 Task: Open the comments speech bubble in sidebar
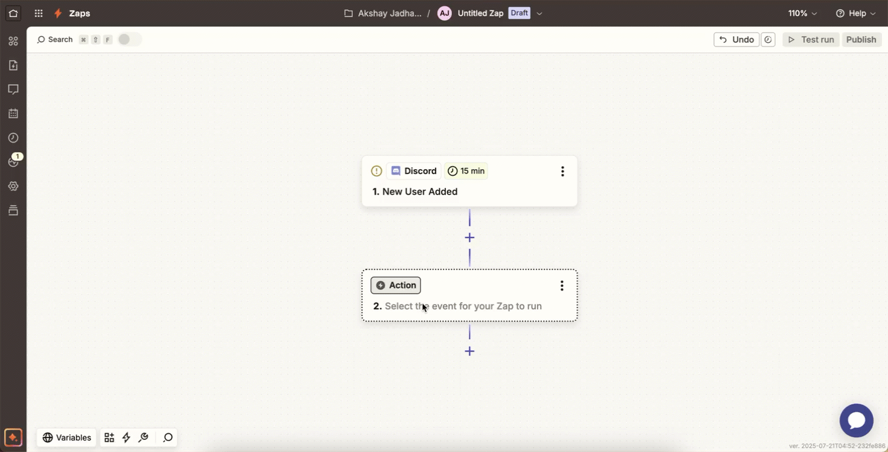tap(13, 89)
